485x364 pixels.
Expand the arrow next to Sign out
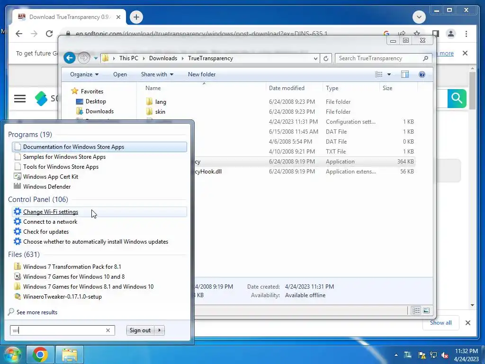[160, 330]
